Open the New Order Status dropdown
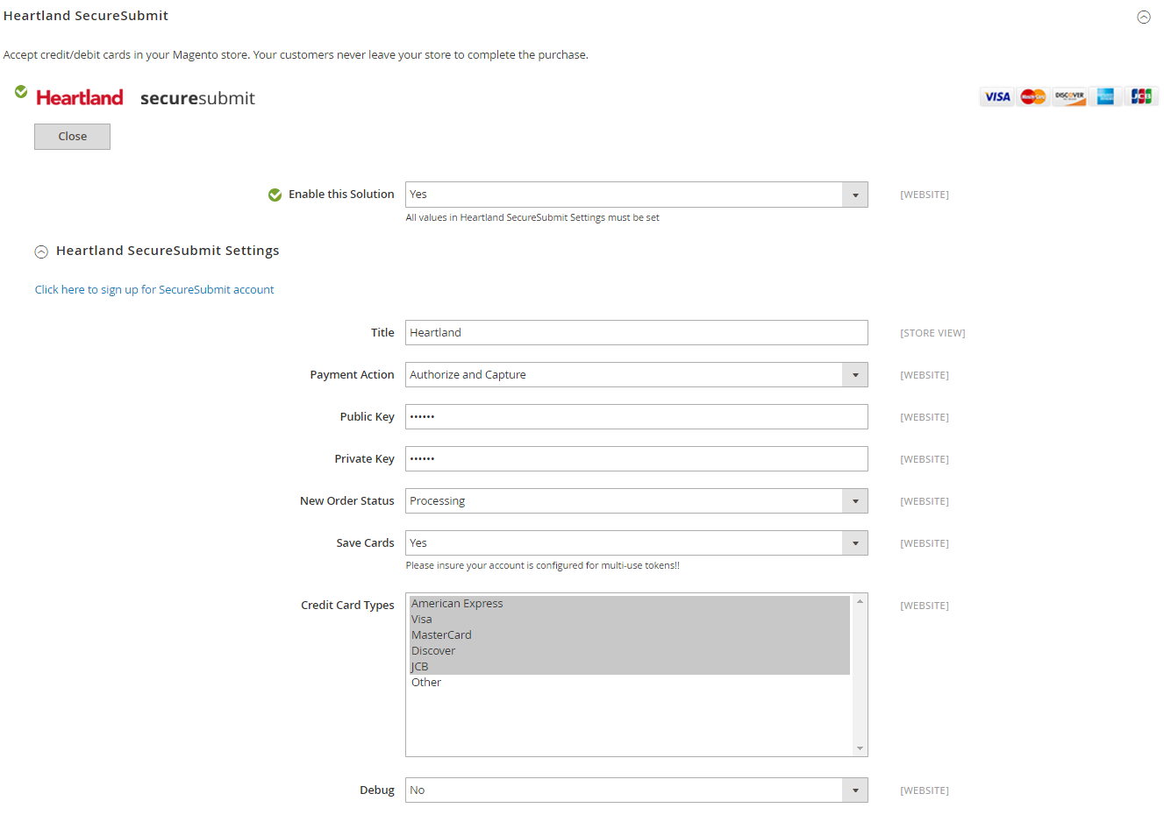The width and height of the screenshot is (1164, 815). (636, 500)
